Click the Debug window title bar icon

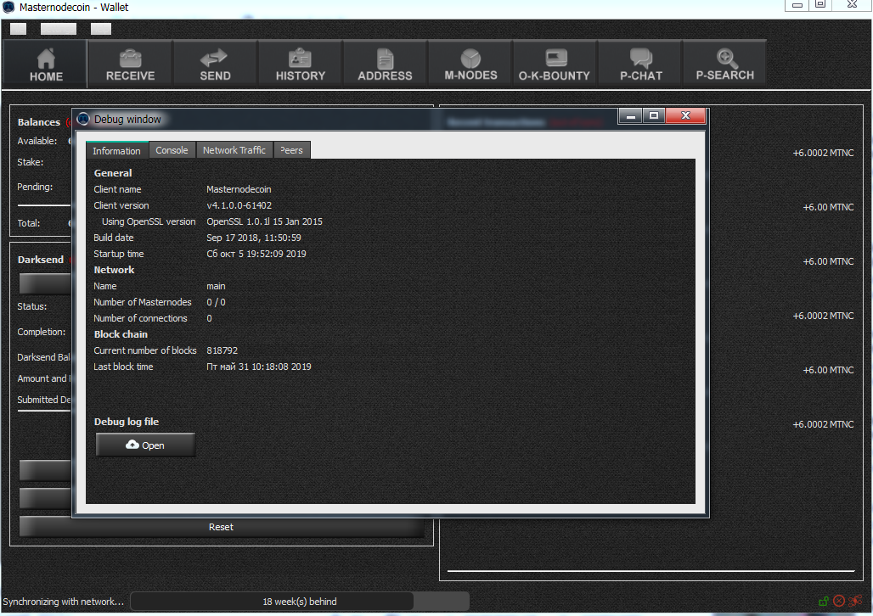pos(83,119)
